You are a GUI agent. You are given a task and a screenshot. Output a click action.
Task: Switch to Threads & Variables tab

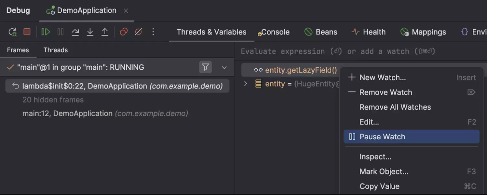click(211, 32)
